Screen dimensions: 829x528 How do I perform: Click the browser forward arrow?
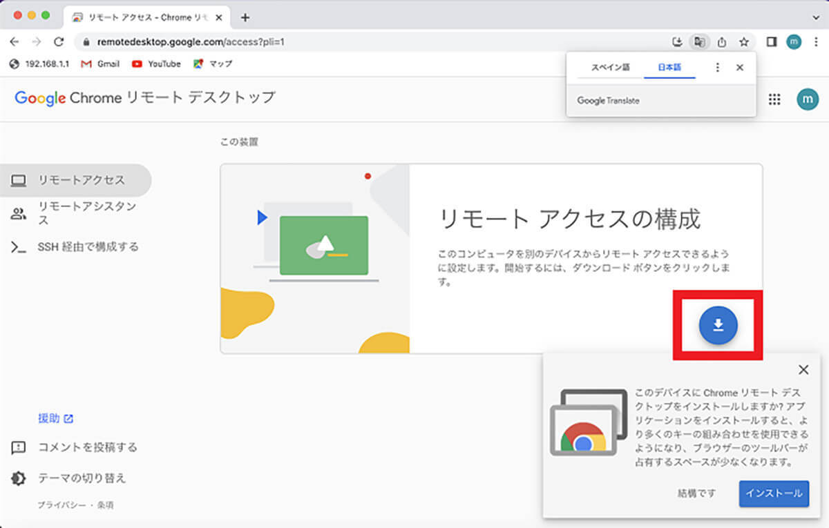[37, 41]
